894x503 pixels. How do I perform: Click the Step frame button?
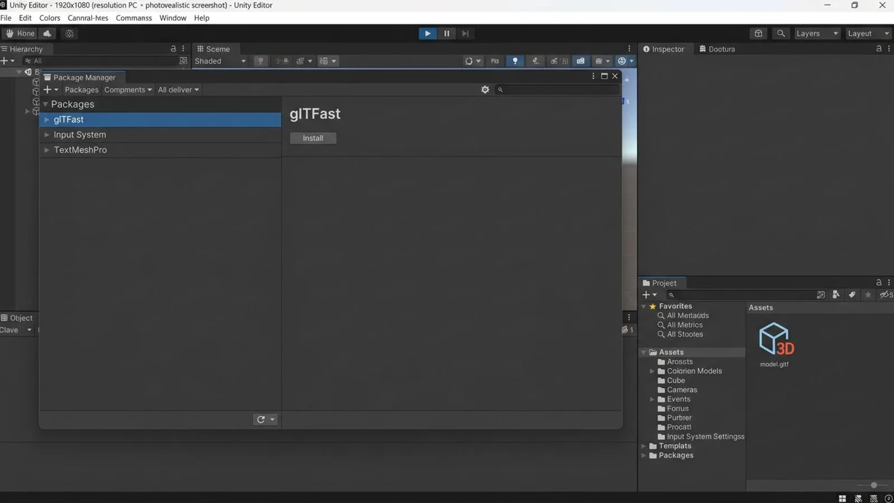click(465, 34)
